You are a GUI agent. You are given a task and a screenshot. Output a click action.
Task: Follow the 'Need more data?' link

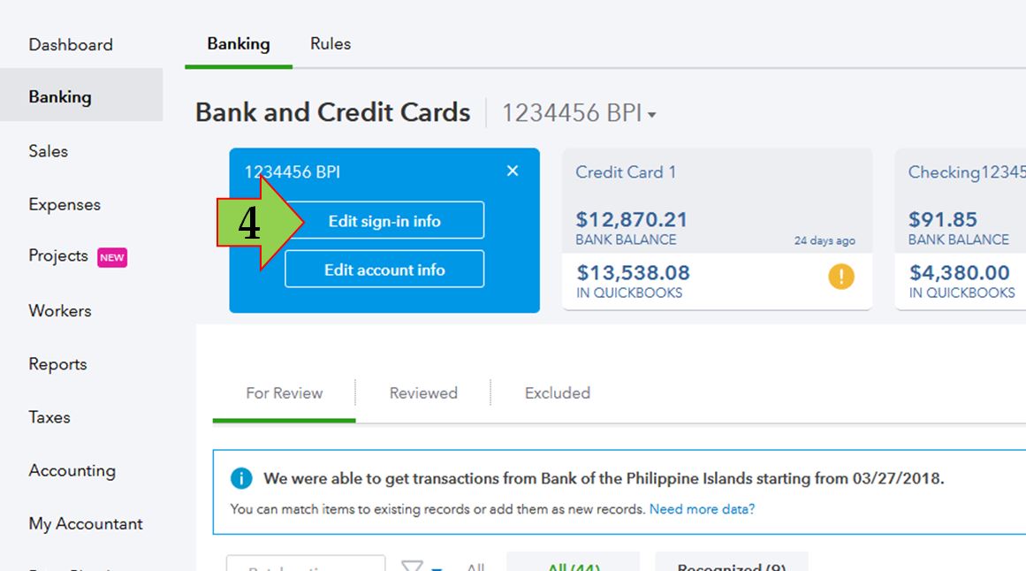point(702,509)
